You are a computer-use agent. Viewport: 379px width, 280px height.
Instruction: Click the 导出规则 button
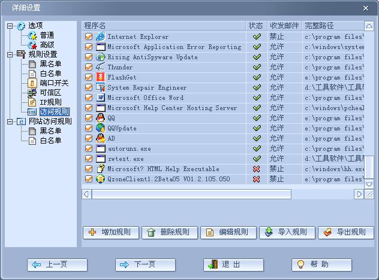pyautogui.click(x=345, y=232)
